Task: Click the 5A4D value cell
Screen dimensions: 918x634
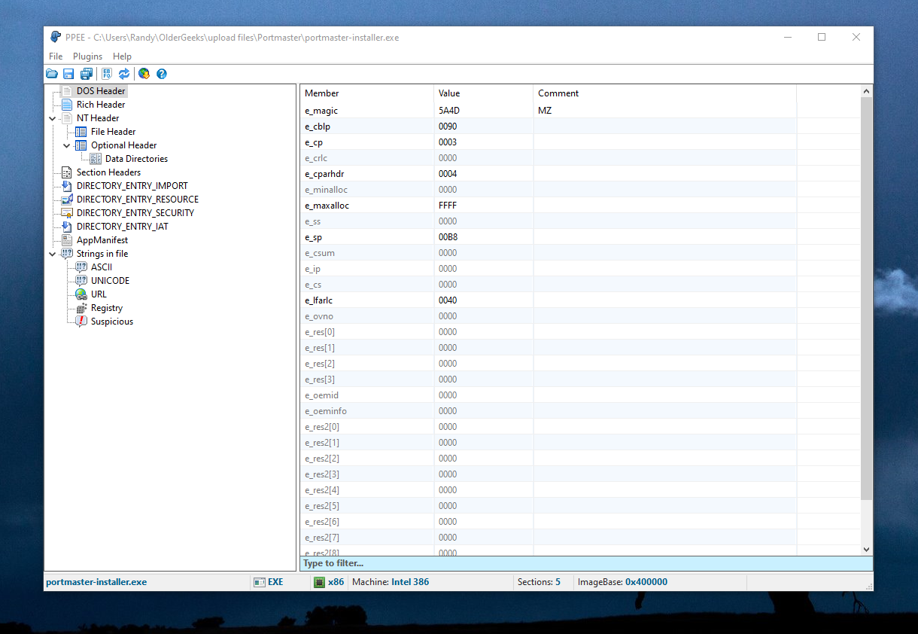Action: click(x=484, y=111)
